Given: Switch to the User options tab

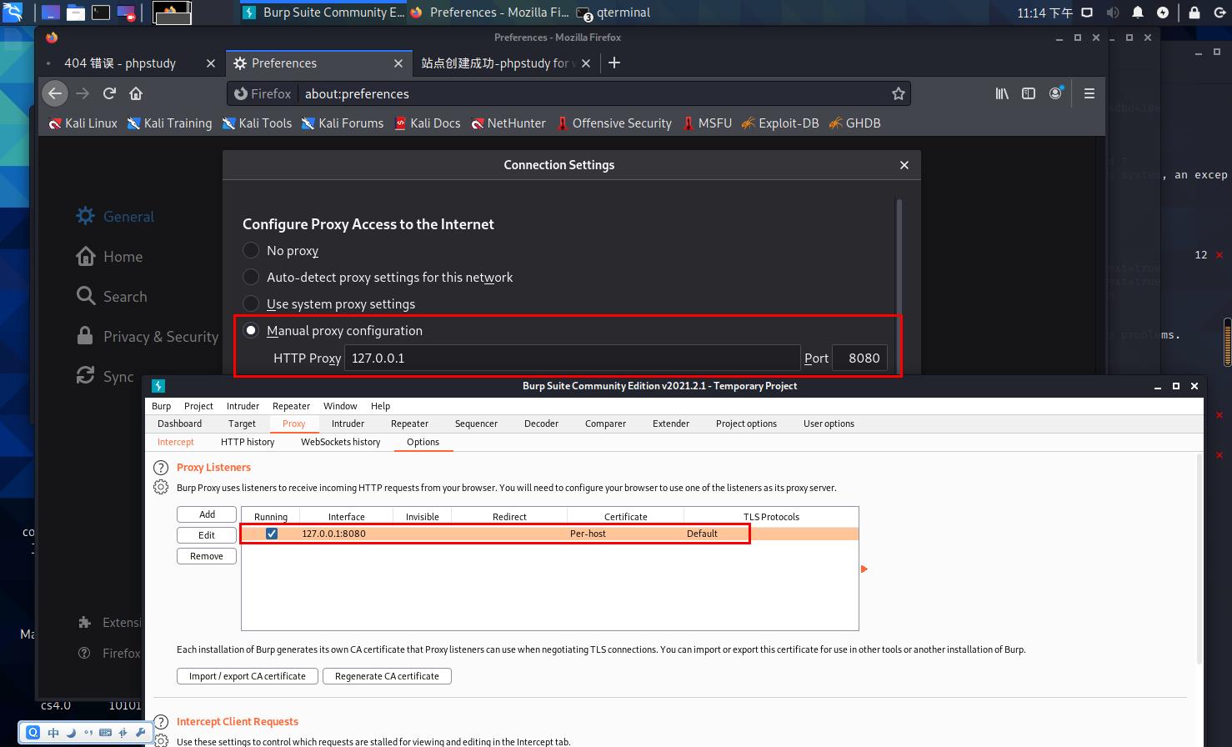Looking at the screenshot, I should tap(829, 424).
